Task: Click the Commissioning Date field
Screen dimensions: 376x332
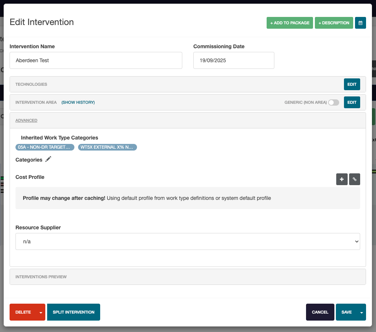Action: click(233, 60)
